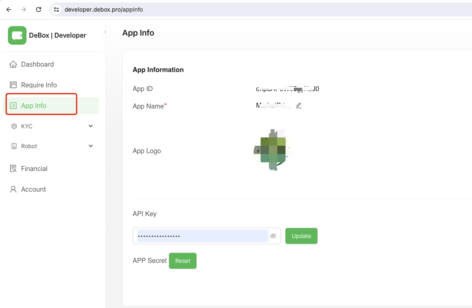Open the Account menu item
Viewport: 472px width, 308px height.
tap(51, 190)
